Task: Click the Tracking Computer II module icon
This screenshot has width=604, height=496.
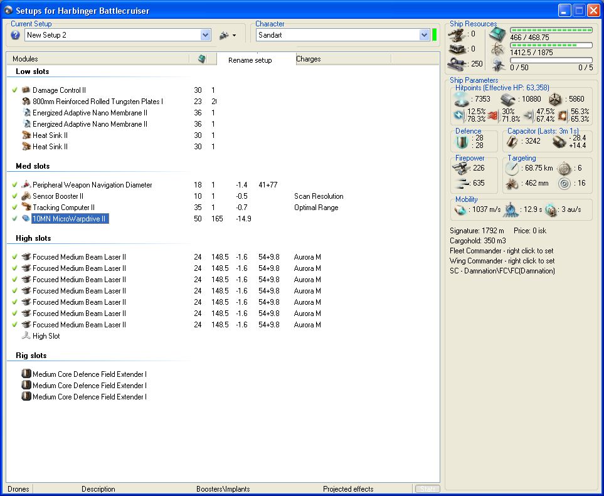Action: pos(26,207)
